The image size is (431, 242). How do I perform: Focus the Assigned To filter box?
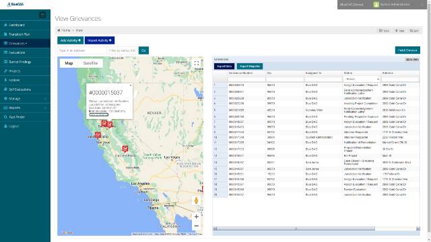(x=323, y=79)
